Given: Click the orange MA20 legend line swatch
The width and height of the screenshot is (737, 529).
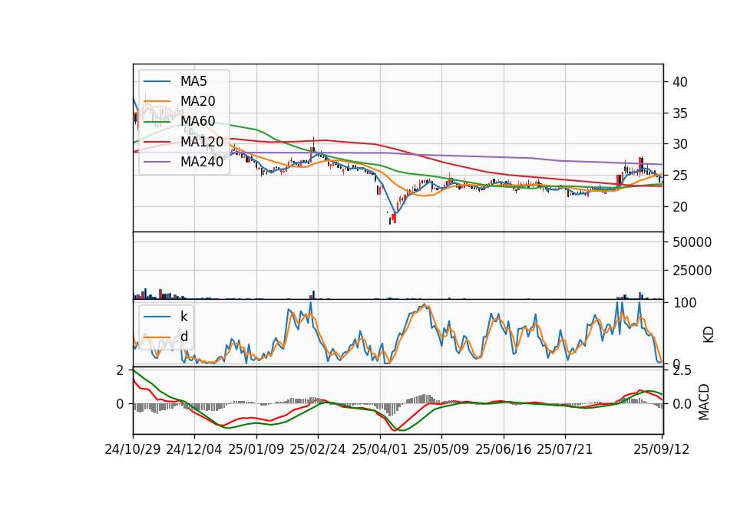Looking at the screenshot, I should click(x=157, y=101).
